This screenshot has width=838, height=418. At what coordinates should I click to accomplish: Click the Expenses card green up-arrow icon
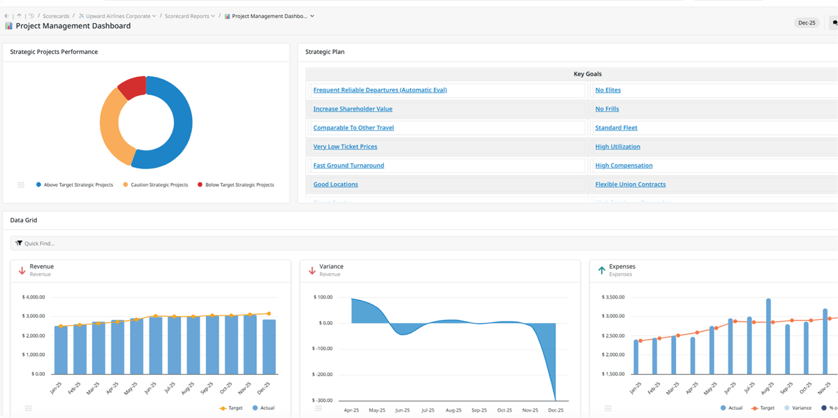(601, 271)
